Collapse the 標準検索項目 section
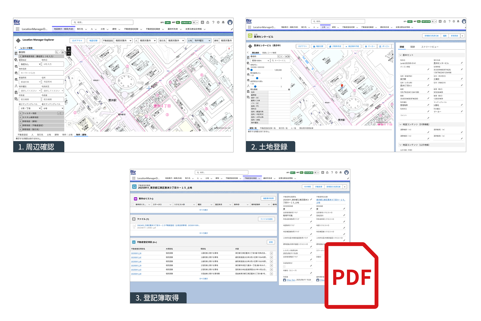Screen dimensions: 481x321 [20, 56]
